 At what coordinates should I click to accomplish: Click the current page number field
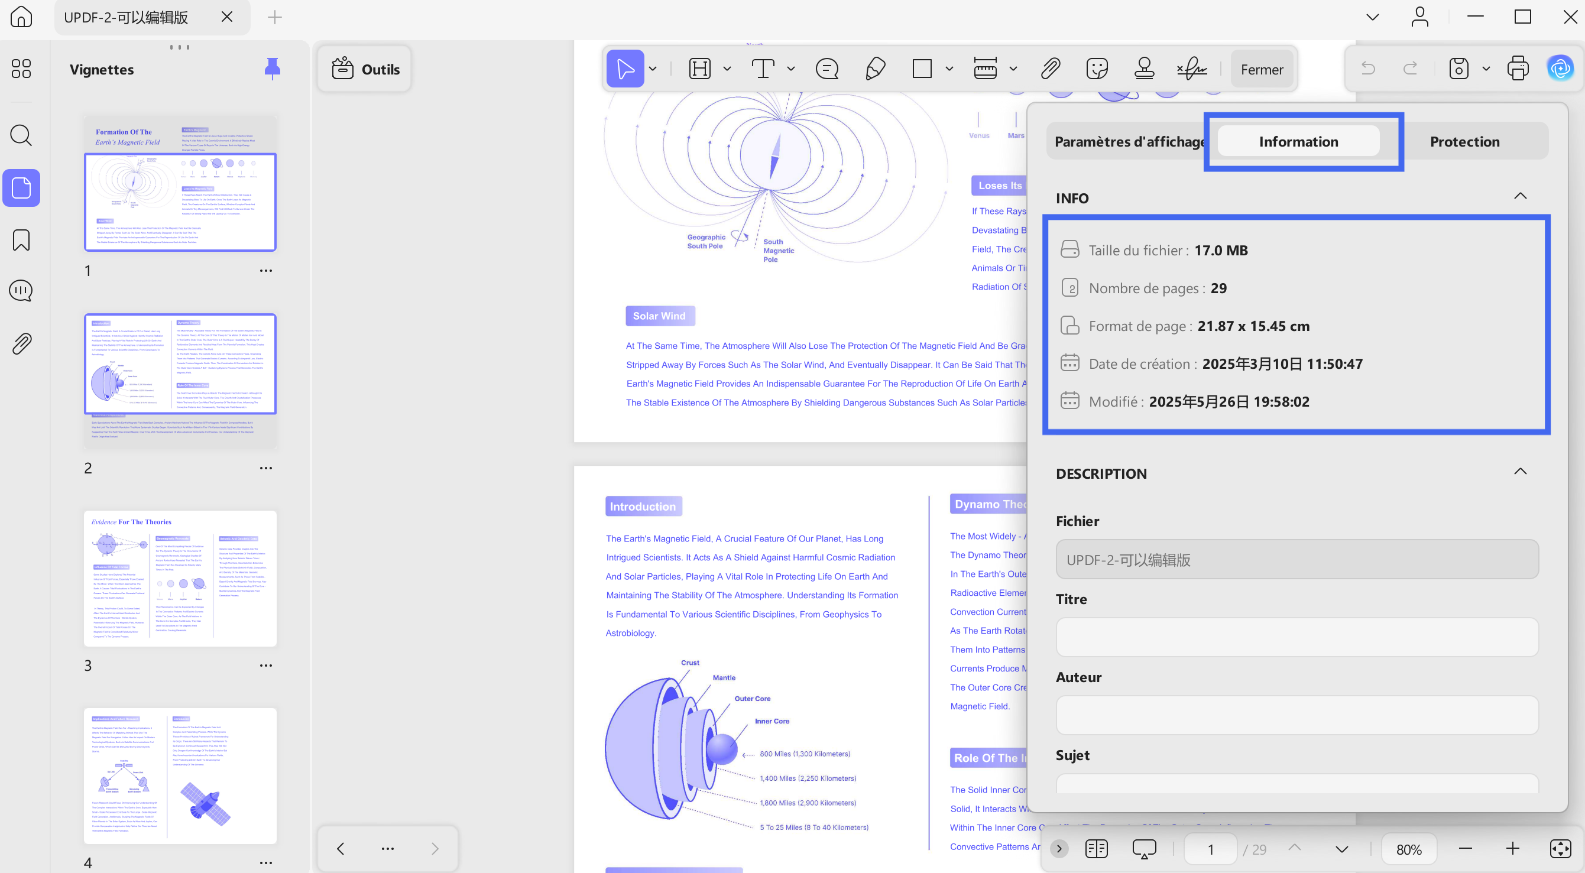tap(1210, 849)
